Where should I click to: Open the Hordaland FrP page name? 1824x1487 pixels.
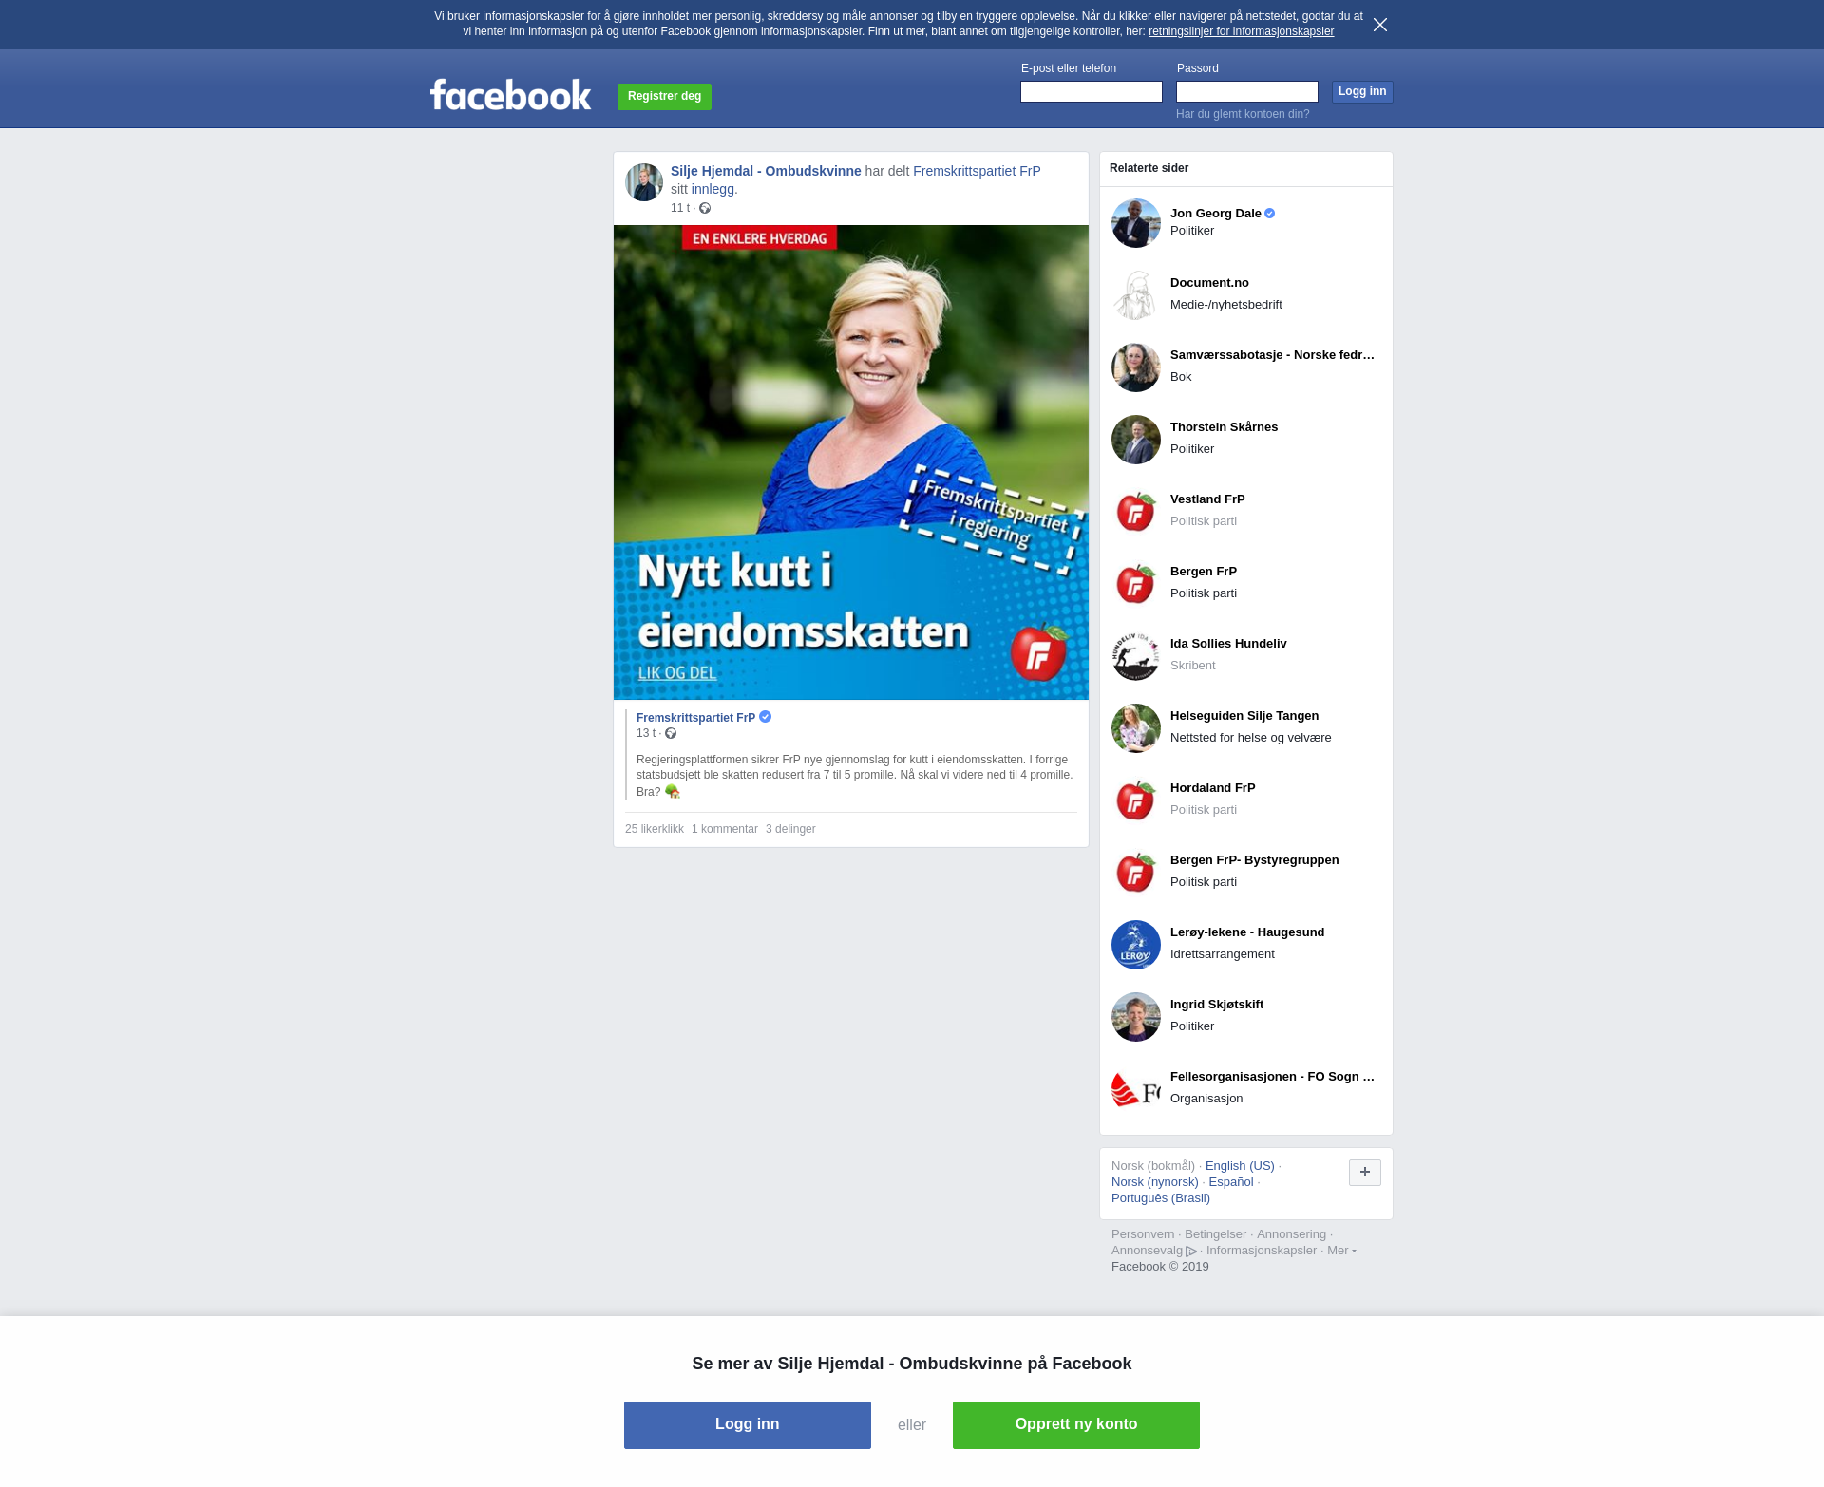pos(1213,788)
